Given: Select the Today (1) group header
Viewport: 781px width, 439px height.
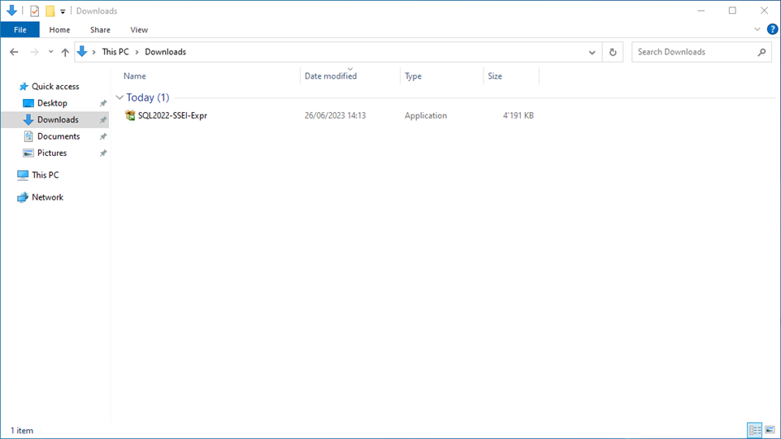Looking at the screenshot, I should (x=147, y=97).
